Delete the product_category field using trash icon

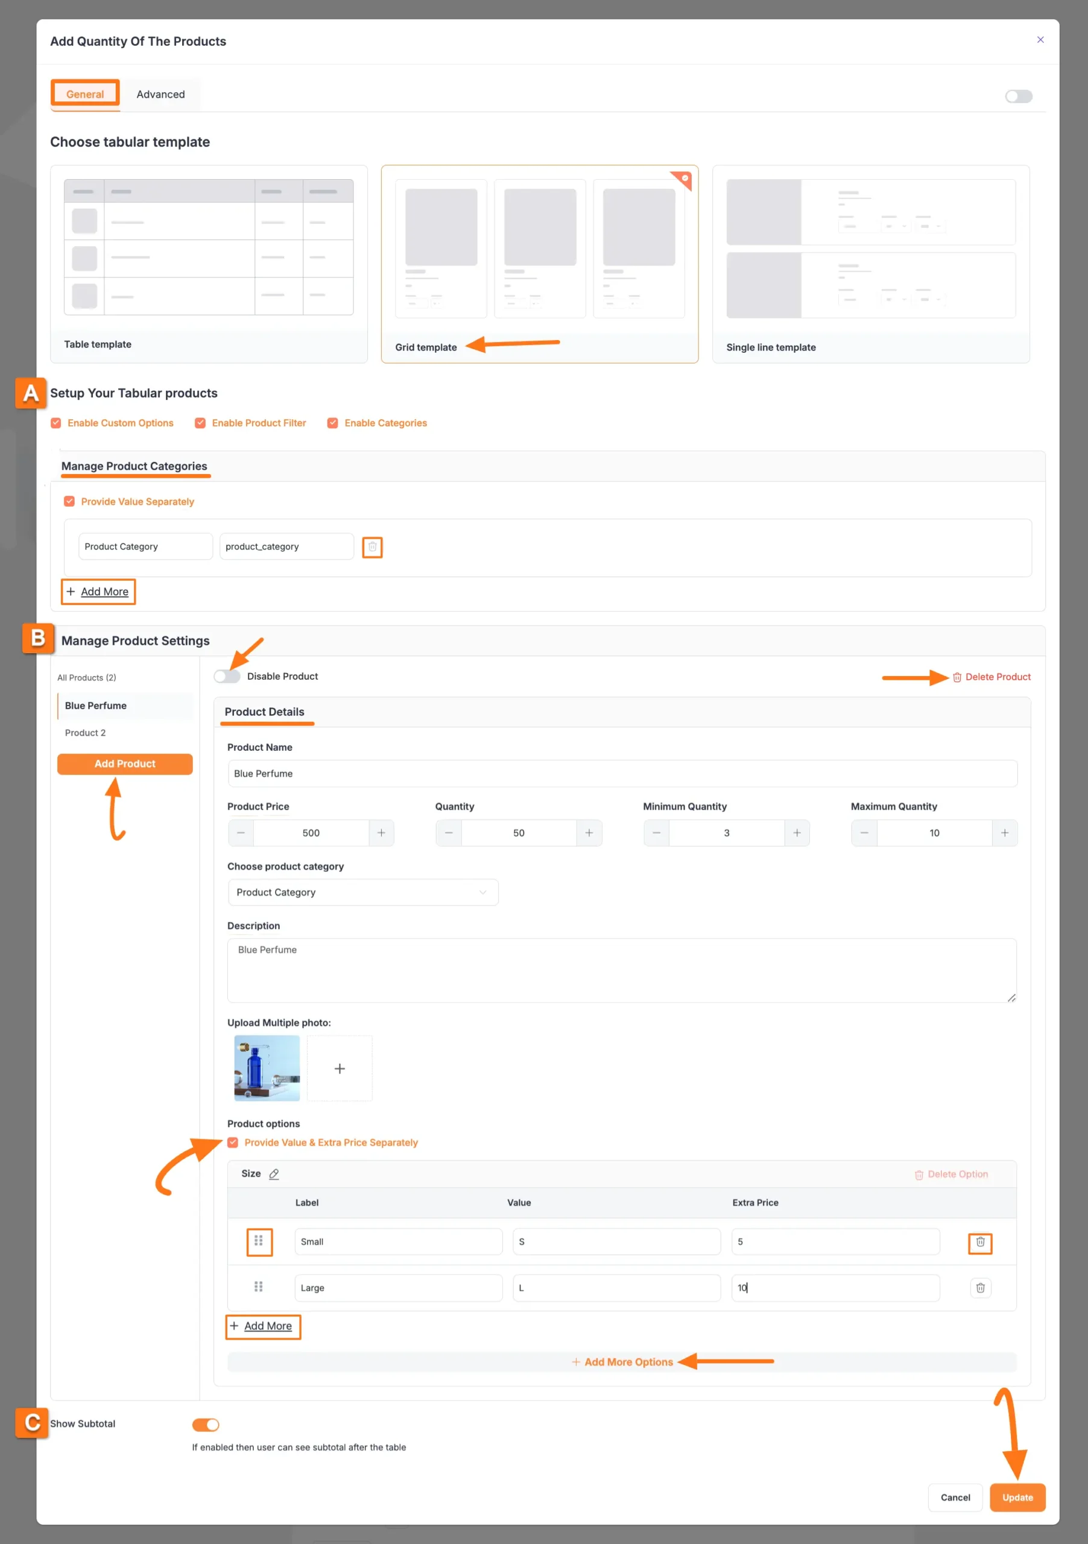[x=373, y=546]
